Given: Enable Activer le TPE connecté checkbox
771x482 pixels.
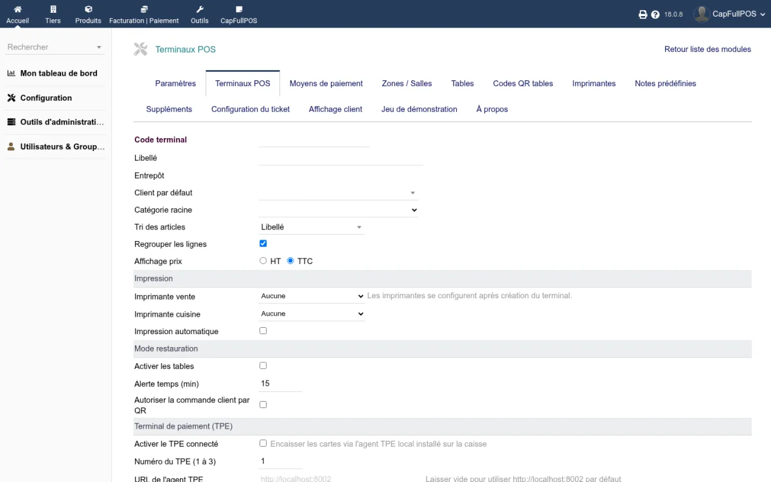Looking at the screenshot, I should tap(263, 443).
